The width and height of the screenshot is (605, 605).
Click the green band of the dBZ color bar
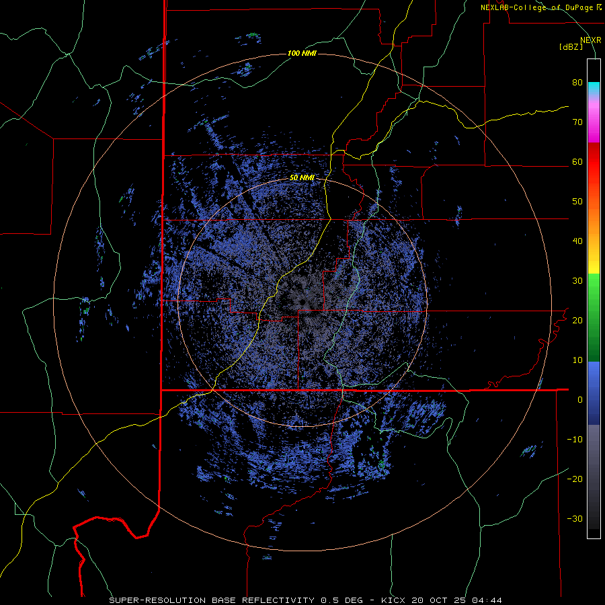[594, 317]
